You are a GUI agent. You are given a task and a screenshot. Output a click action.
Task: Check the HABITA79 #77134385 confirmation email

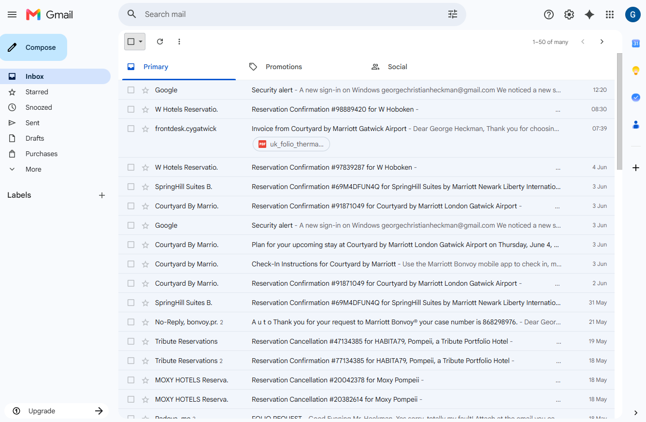[x=131, y=361]
